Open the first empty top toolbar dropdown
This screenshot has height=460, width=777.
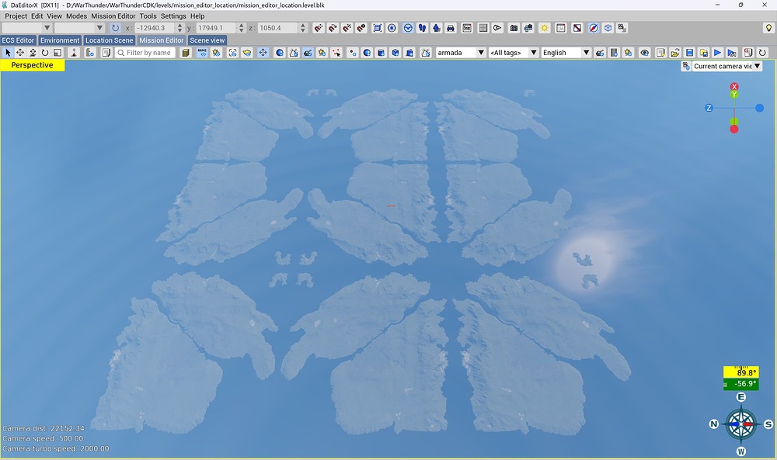click(x=26, y=28)
